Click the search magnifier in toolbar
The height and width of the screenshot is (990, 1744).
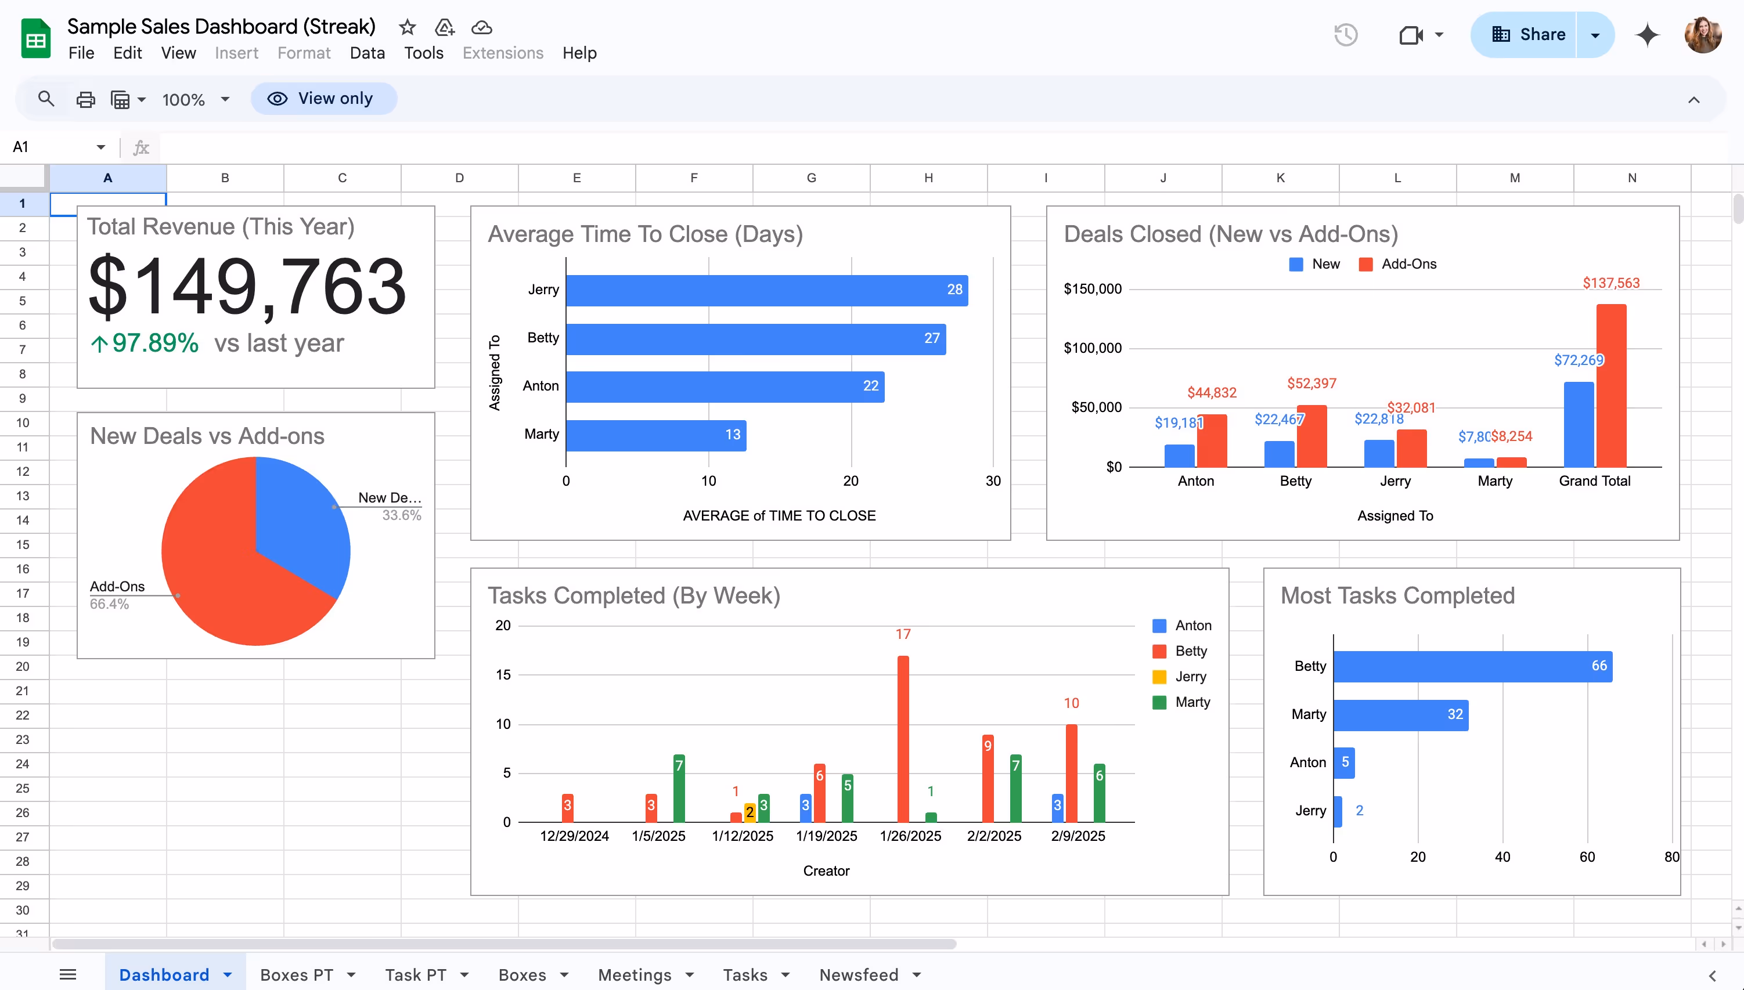point(46,99)
